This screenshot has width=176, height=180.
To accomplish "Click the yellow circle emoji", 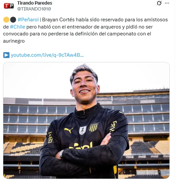I will click(6, 20).
